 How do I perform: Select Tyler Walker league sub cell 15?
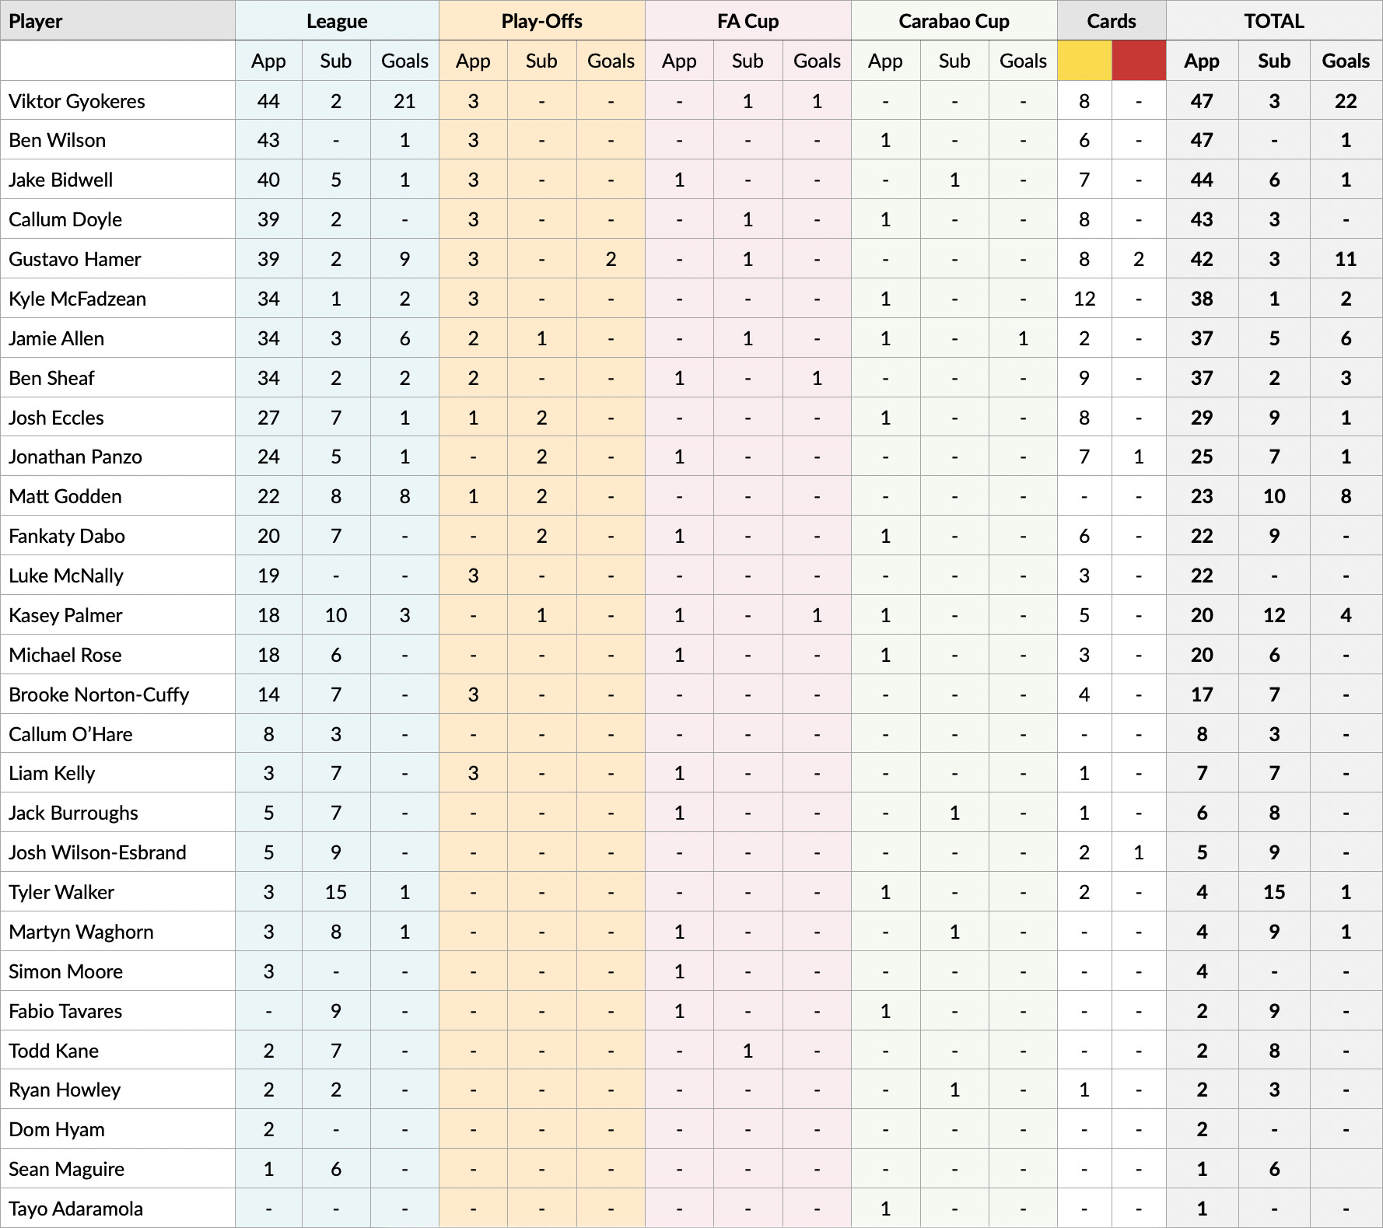point(336,892)
